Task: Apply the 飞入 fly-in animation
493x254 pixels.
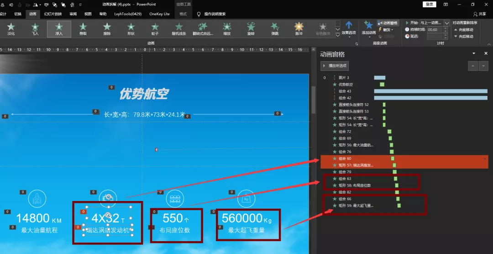Action: [x=35, y=29]
